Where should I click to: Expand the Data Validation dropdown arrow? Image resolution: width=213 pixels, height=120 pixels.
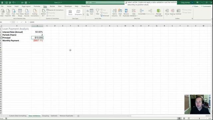click(137, 16)
